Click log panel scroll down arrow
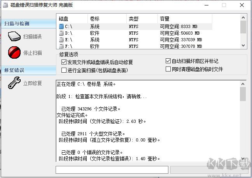The width and height of the screenshot is (252, 178). tap(243, 159)
